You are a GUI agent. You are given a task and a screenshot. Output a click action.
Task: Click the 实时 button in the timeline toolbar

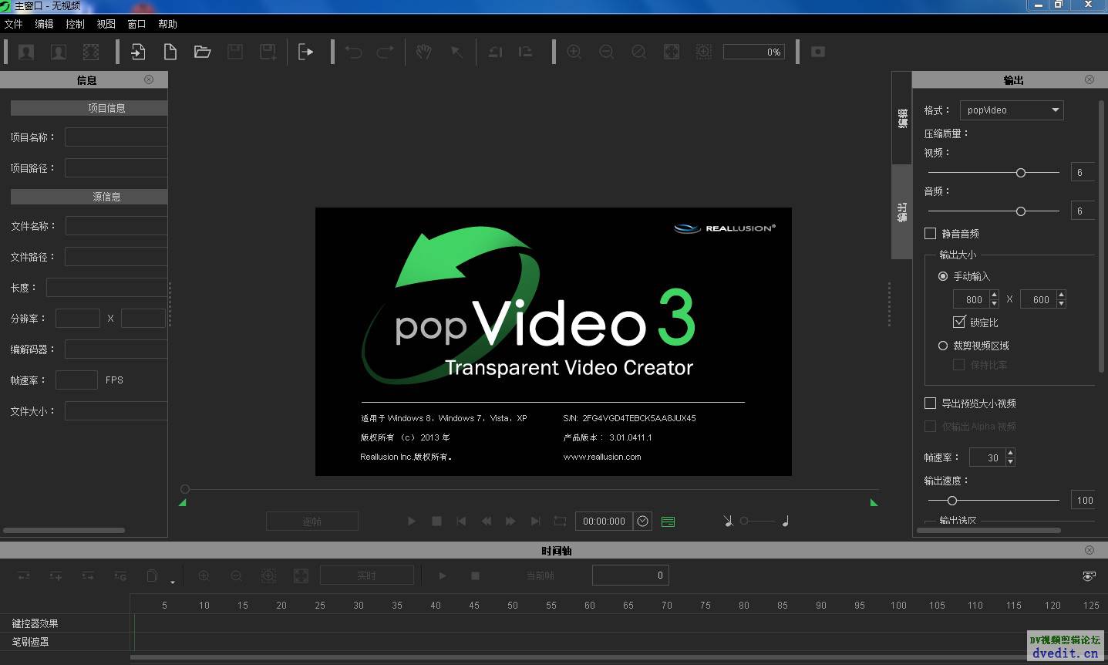click(367, 576)
